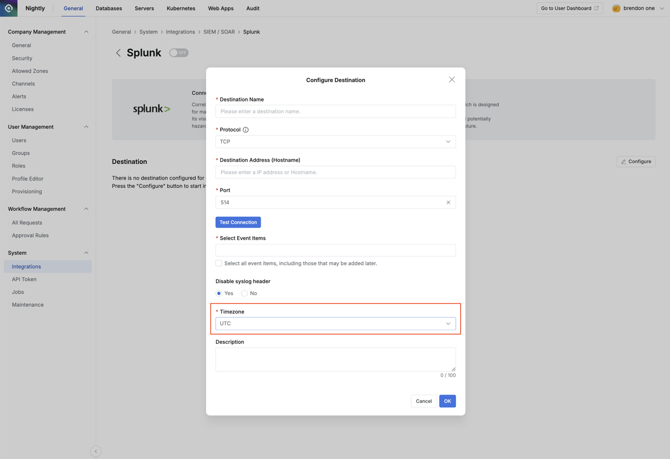Collapse the sidebar using the bottom arrow icon

96,451
